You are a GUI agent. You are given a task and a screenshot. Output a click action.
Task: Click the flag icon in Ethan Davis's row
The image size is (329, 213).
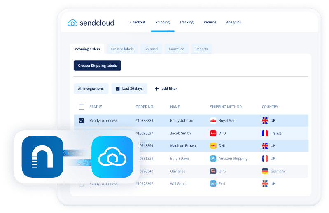[265, 158]
